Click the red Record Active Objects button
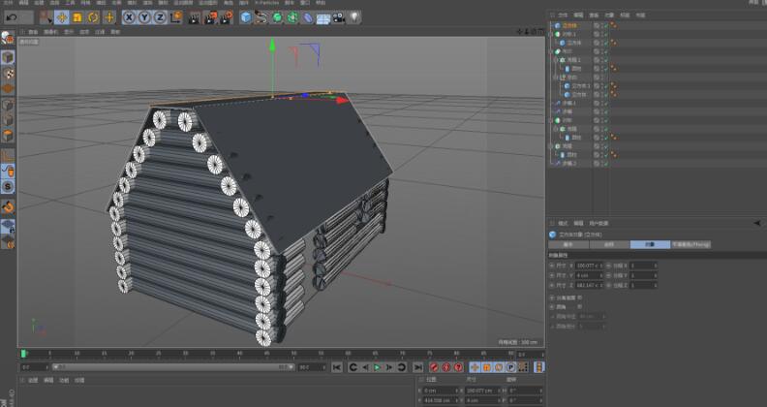The height and width of the screenshot is (407, 767). 434,367
